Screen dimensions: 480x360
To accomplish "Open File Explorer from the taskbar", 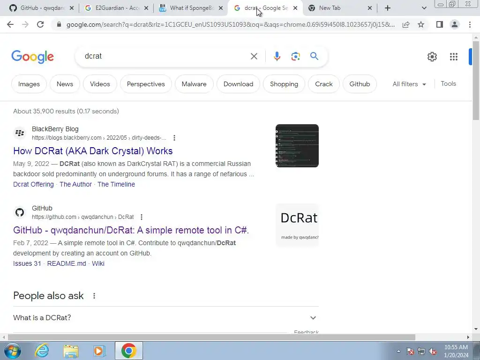I will tap(71, 351).
